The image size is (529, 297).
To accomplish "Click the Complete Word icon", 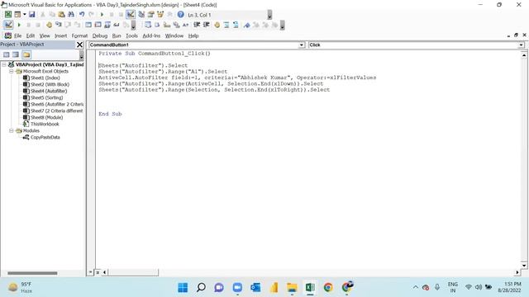I will coord(185,25).
